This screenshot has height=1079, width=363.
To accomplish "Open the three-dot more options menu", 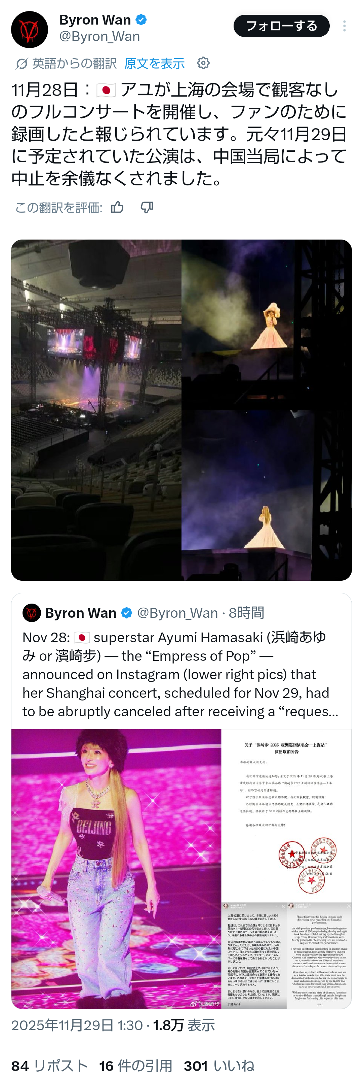I will click(x=344, y=26).
